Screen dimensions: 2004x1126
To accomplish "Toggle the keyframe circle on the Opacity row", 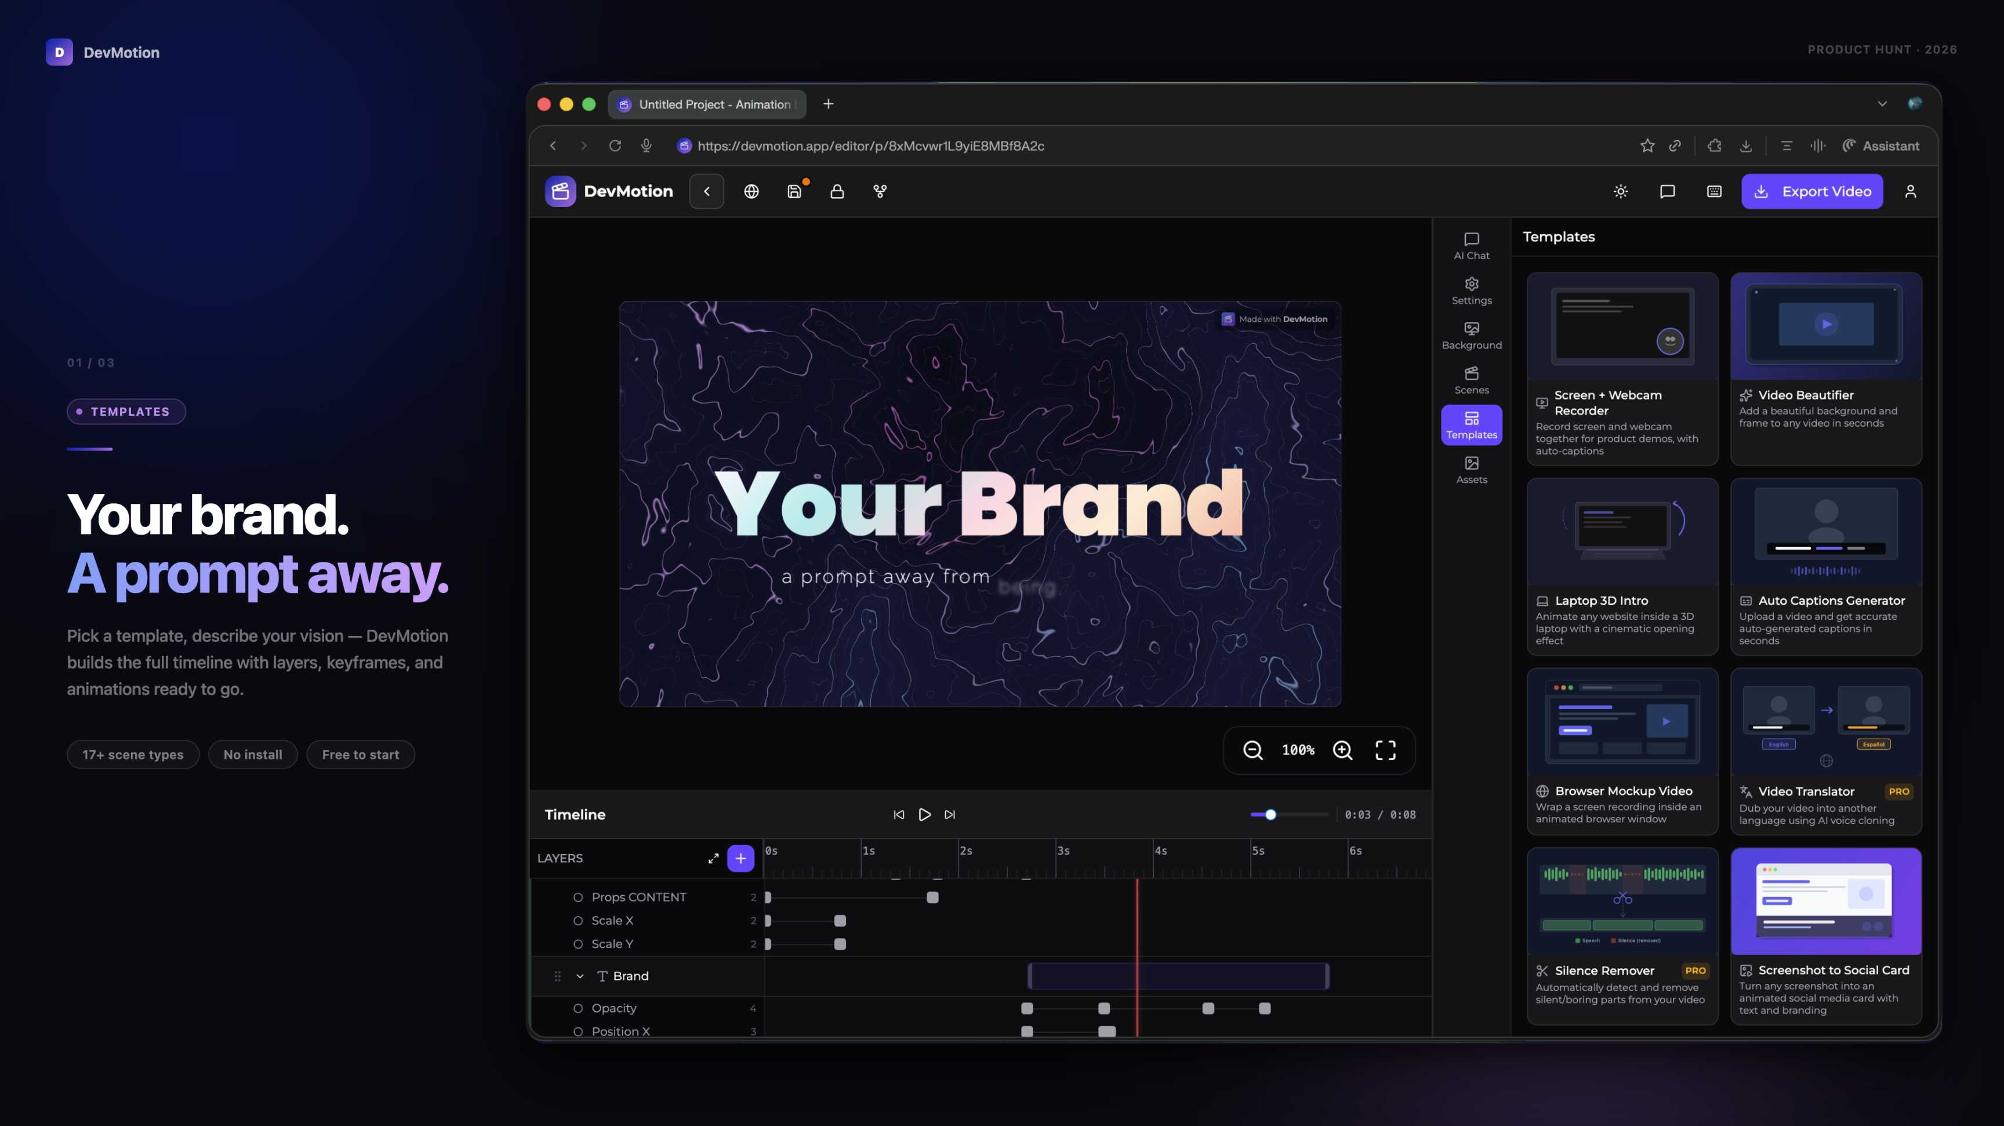I will click(577, 1008).
